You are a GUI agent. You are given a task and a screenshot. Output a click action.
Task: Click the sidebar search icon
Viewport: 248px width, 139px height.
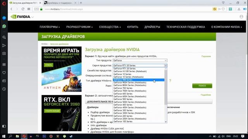[4, 37]
